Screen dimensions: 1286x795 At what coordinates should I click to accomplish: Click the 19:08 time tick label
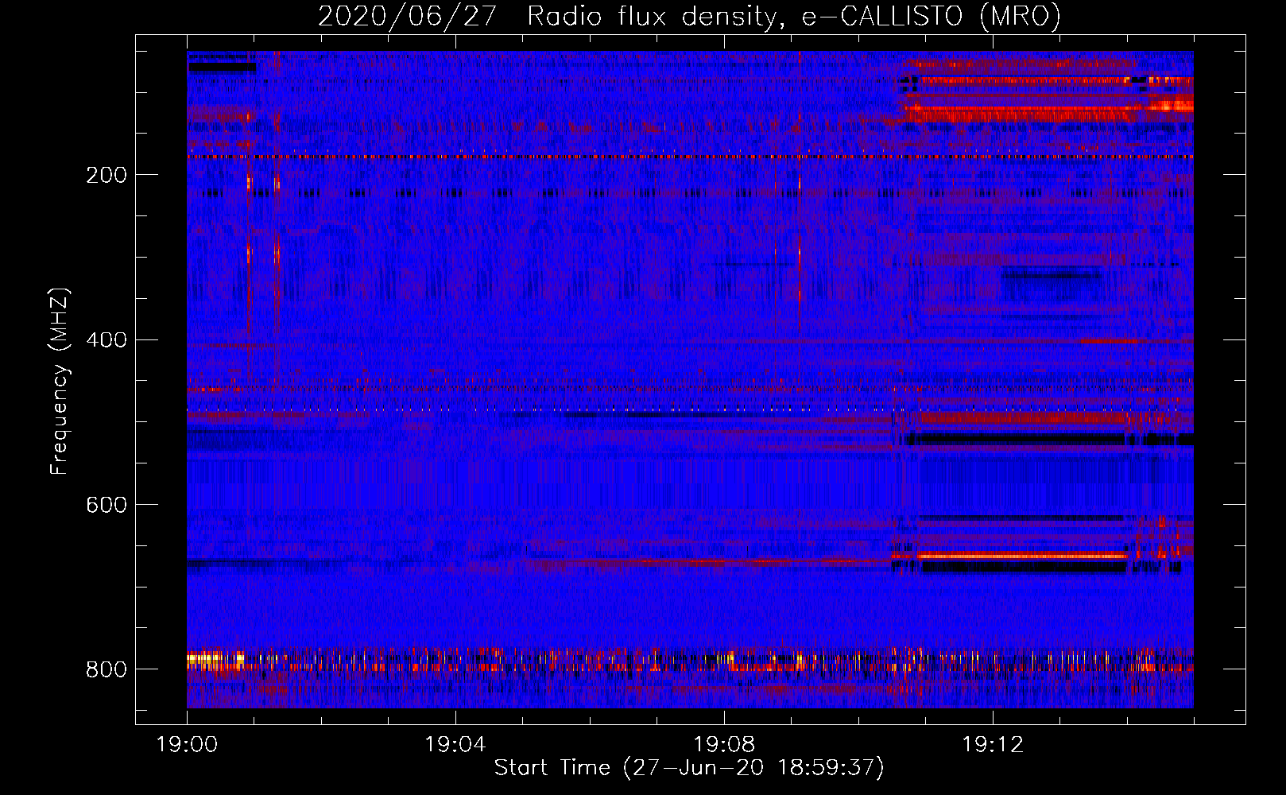[x=724, y=745]
